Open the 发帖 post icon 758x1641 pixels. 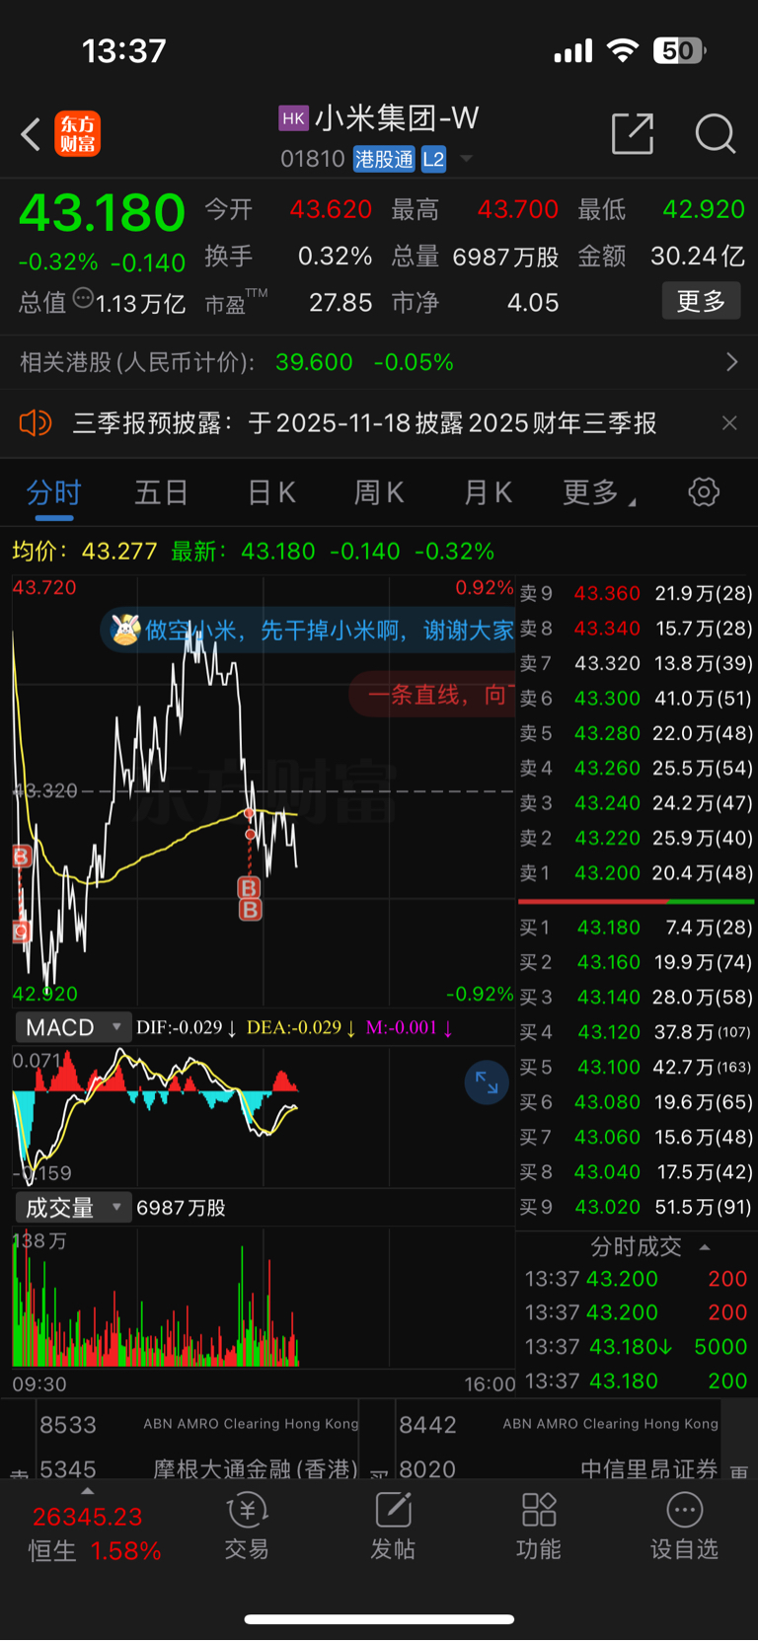(x=393, y=1526)
